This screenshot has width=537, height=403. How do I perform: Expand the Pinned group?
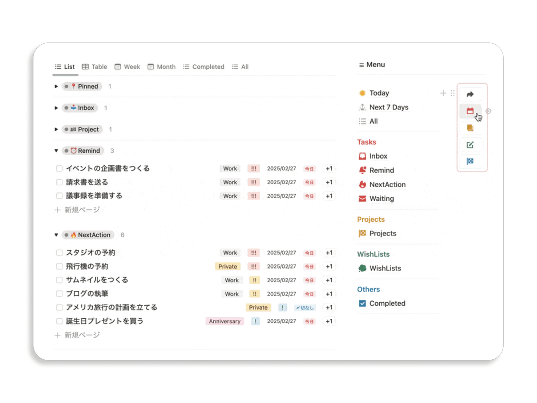point(56,86)
